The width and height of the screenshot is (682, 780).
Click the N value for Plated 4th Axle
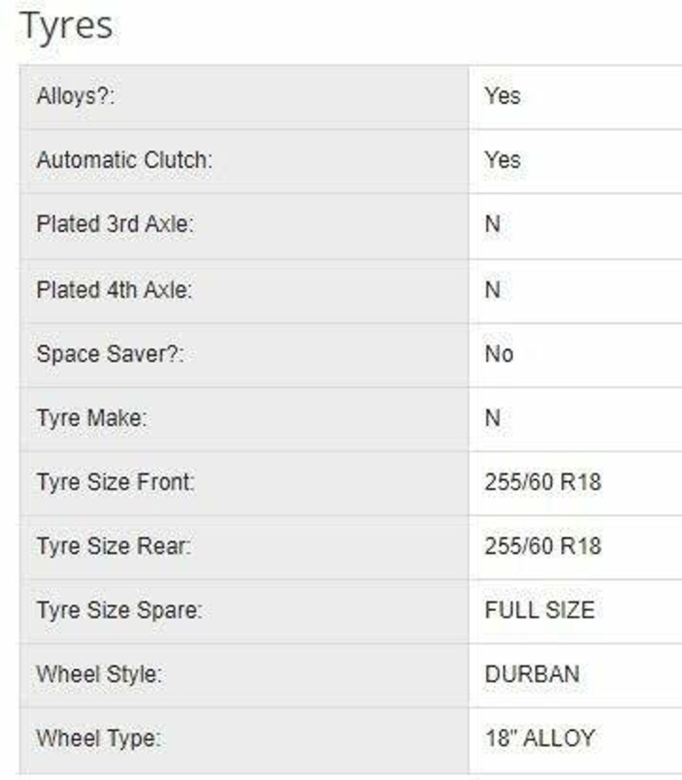(x=493, y=289)
